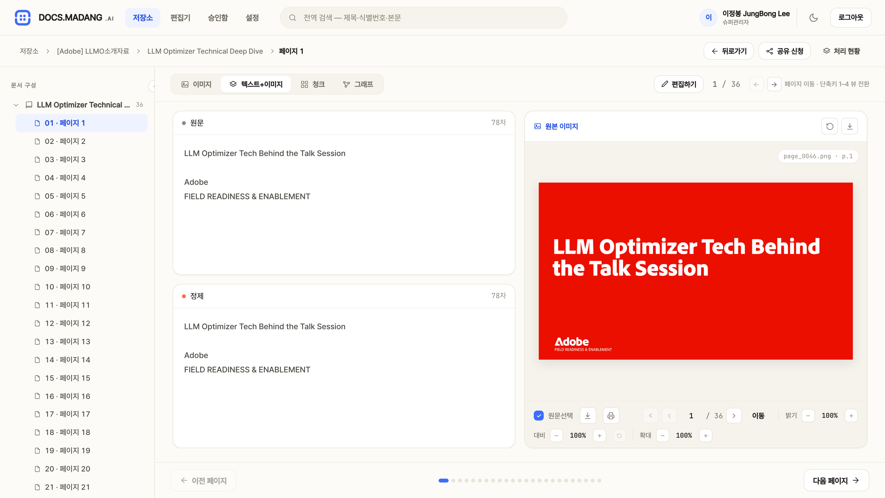
Task: Click the print icon in image controls
Action: tap(611, 416)
